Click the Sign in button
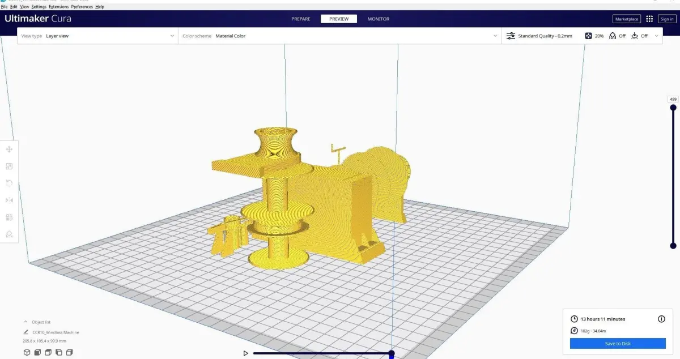 point(667,19)
